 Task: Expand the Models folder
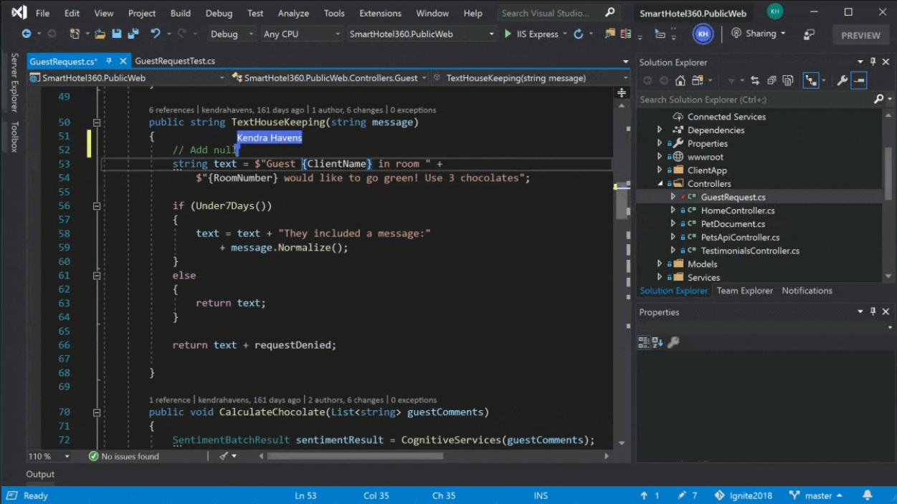[x=660, y=264]
